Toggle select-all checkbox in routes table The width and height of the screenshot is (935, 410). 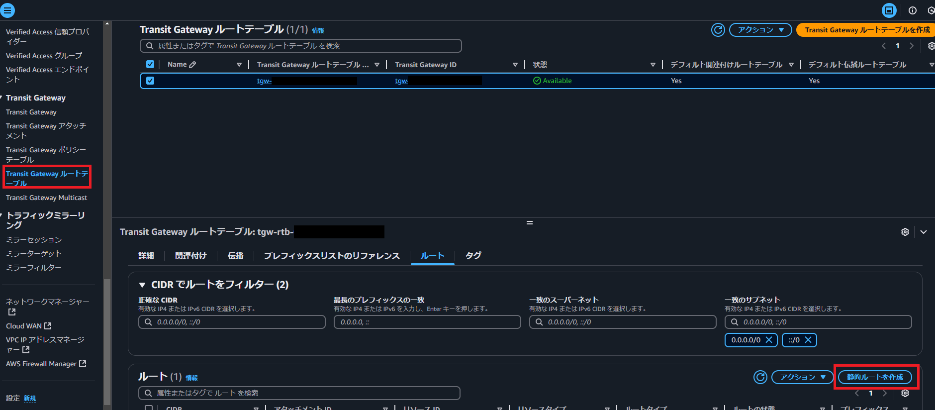click(x=149, y=408)
